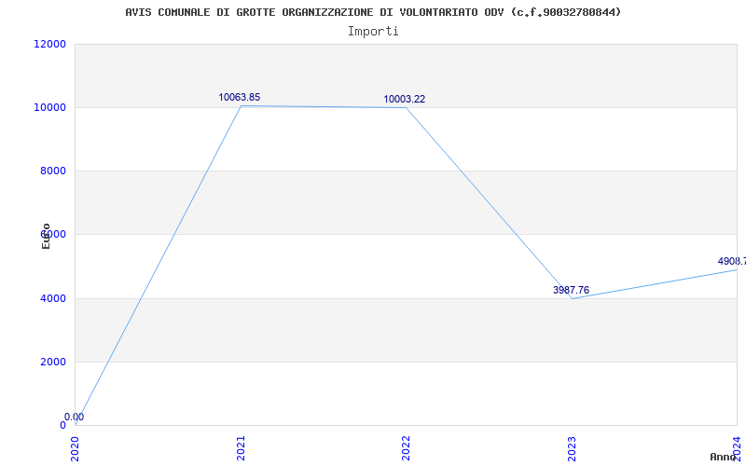Click the 2024 value label at the right edge
Viewport: 746px width, 466px height.
pyautogui.click(x=732, y=261)
